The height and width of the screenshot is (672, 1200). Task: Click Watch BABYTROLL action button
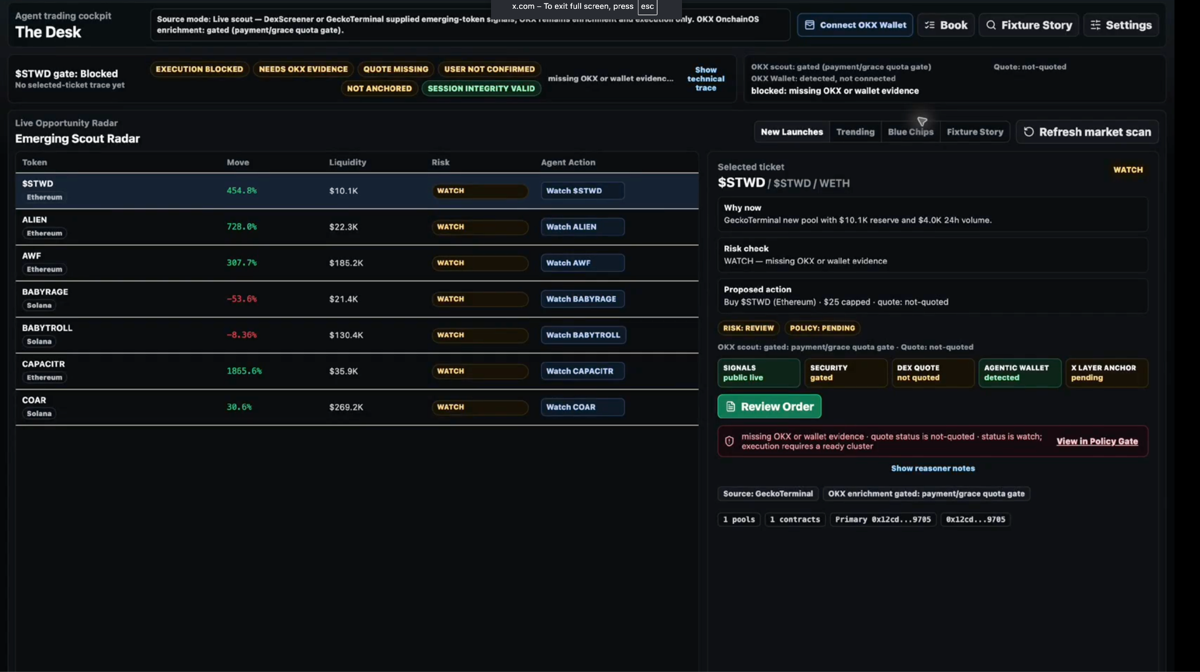(584, 335)
